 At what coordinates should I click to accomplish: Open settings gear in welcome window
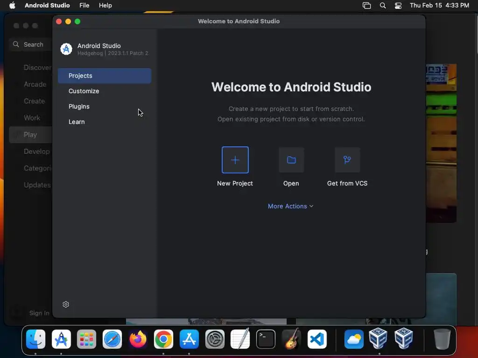(x=65, y=304)
